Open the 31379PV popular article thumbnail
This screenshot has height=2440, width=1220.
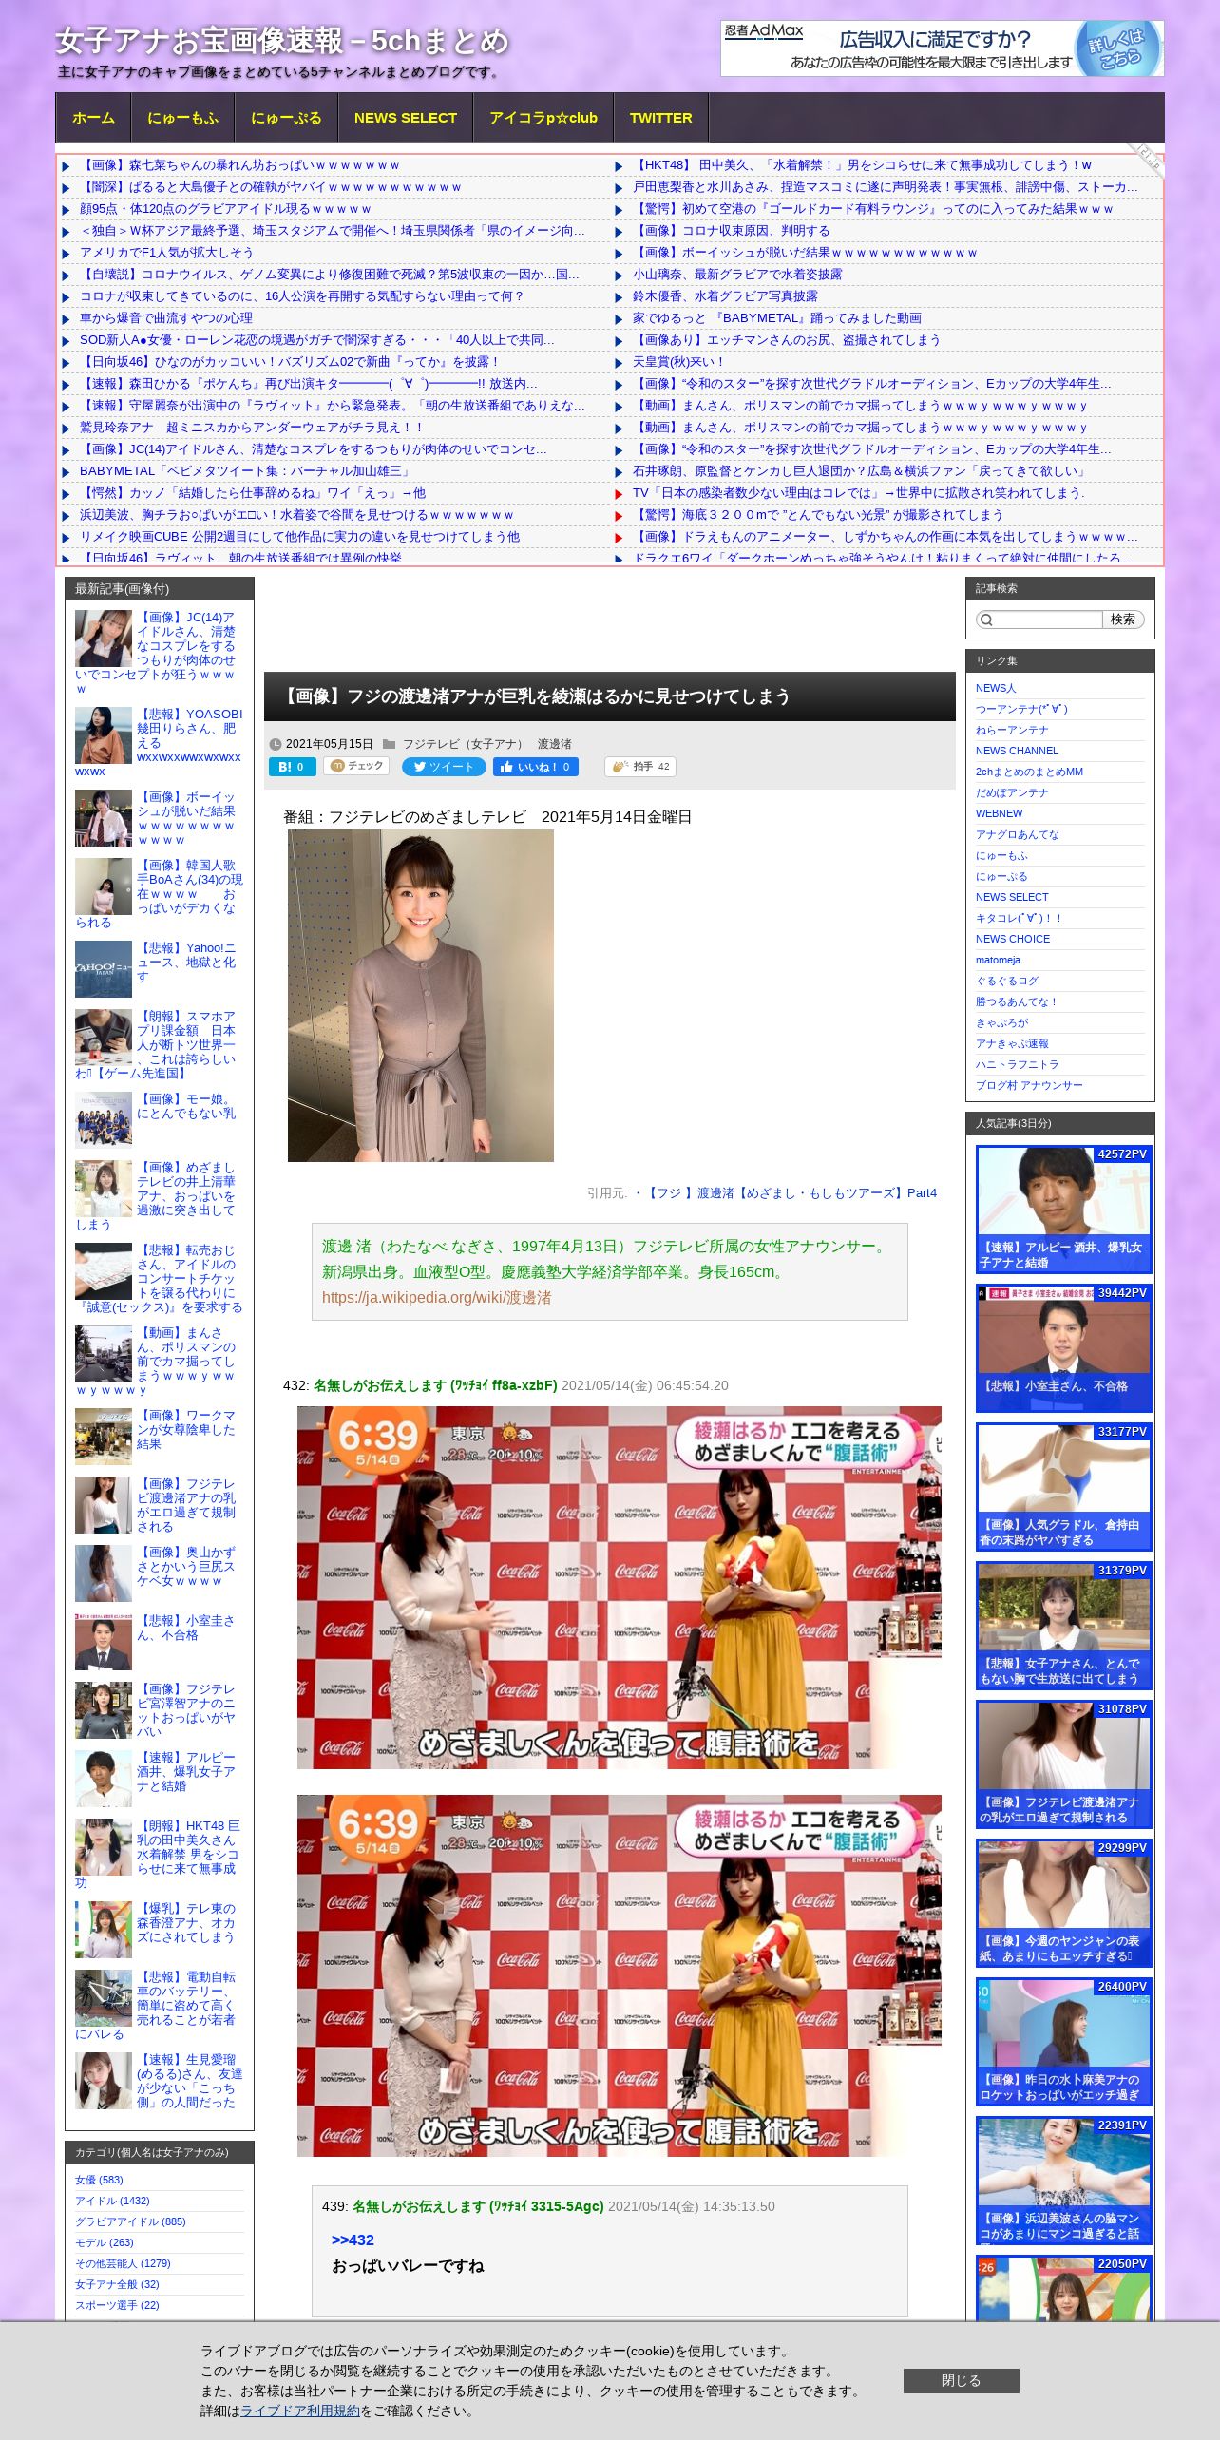pos(1064,1626)
